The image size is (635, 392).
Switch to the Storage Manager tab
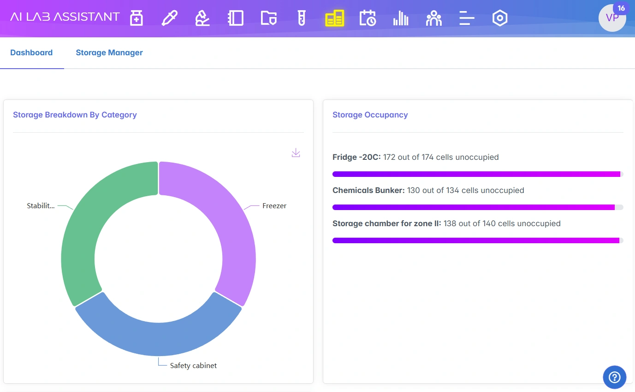coord(109,53)
